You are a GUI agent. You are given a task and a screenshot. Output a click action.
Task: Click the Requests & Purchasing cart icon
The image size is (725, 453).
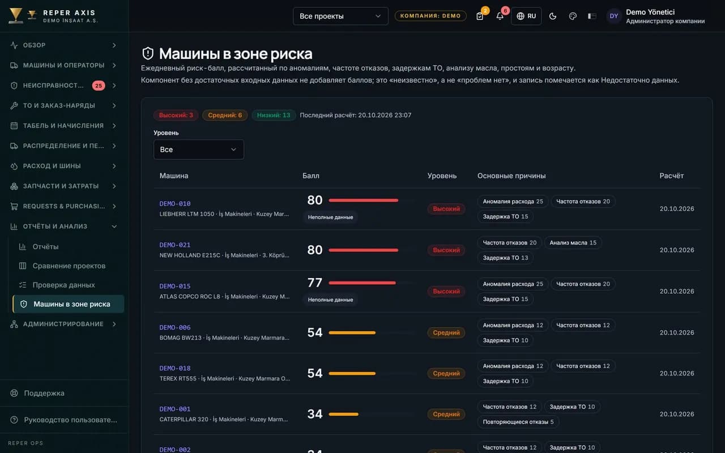pyautogui.click(x=14, y=206)
